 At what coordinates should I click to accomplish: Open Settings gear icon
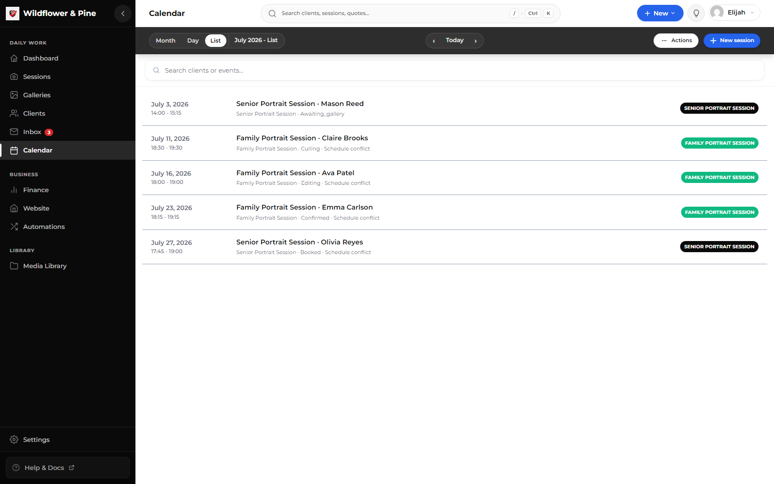click(14, 439)
